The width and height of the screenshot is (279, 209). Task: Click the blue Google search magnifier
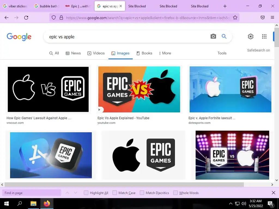[224, 36]
